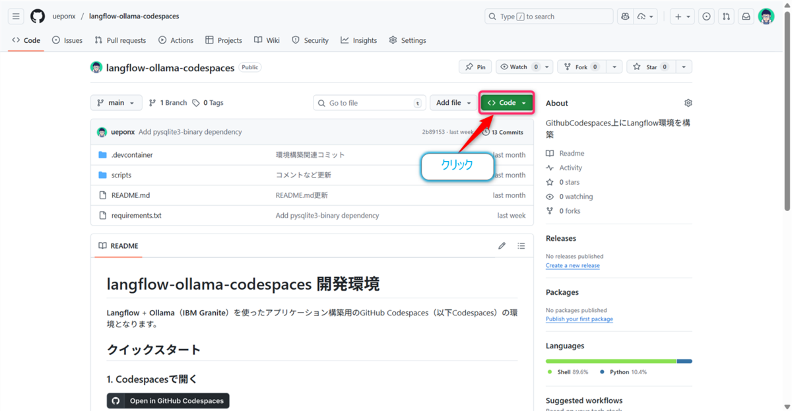Open the README.md更新 commit message

pyautogui.click(x=302, y=195)
